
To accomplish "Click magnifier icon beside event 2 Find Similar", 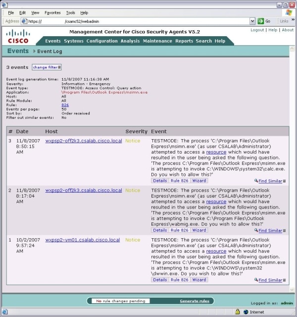I will click(256, 230).
